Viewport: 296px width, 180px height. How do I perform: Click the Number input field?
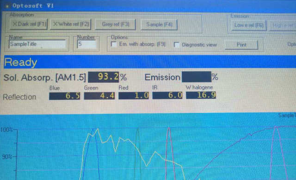coord(86,44)
